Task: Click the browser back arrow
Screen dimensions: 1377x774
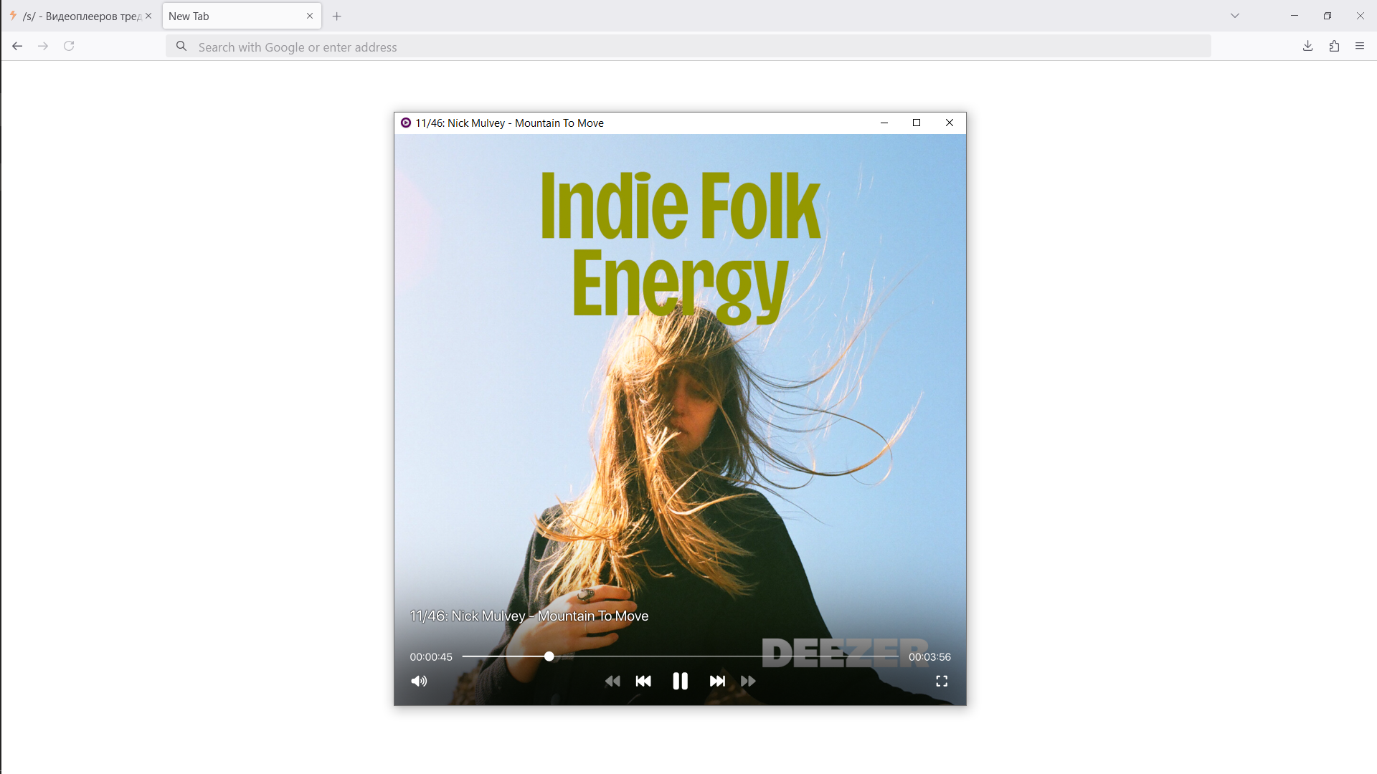Action: (17, 46)
